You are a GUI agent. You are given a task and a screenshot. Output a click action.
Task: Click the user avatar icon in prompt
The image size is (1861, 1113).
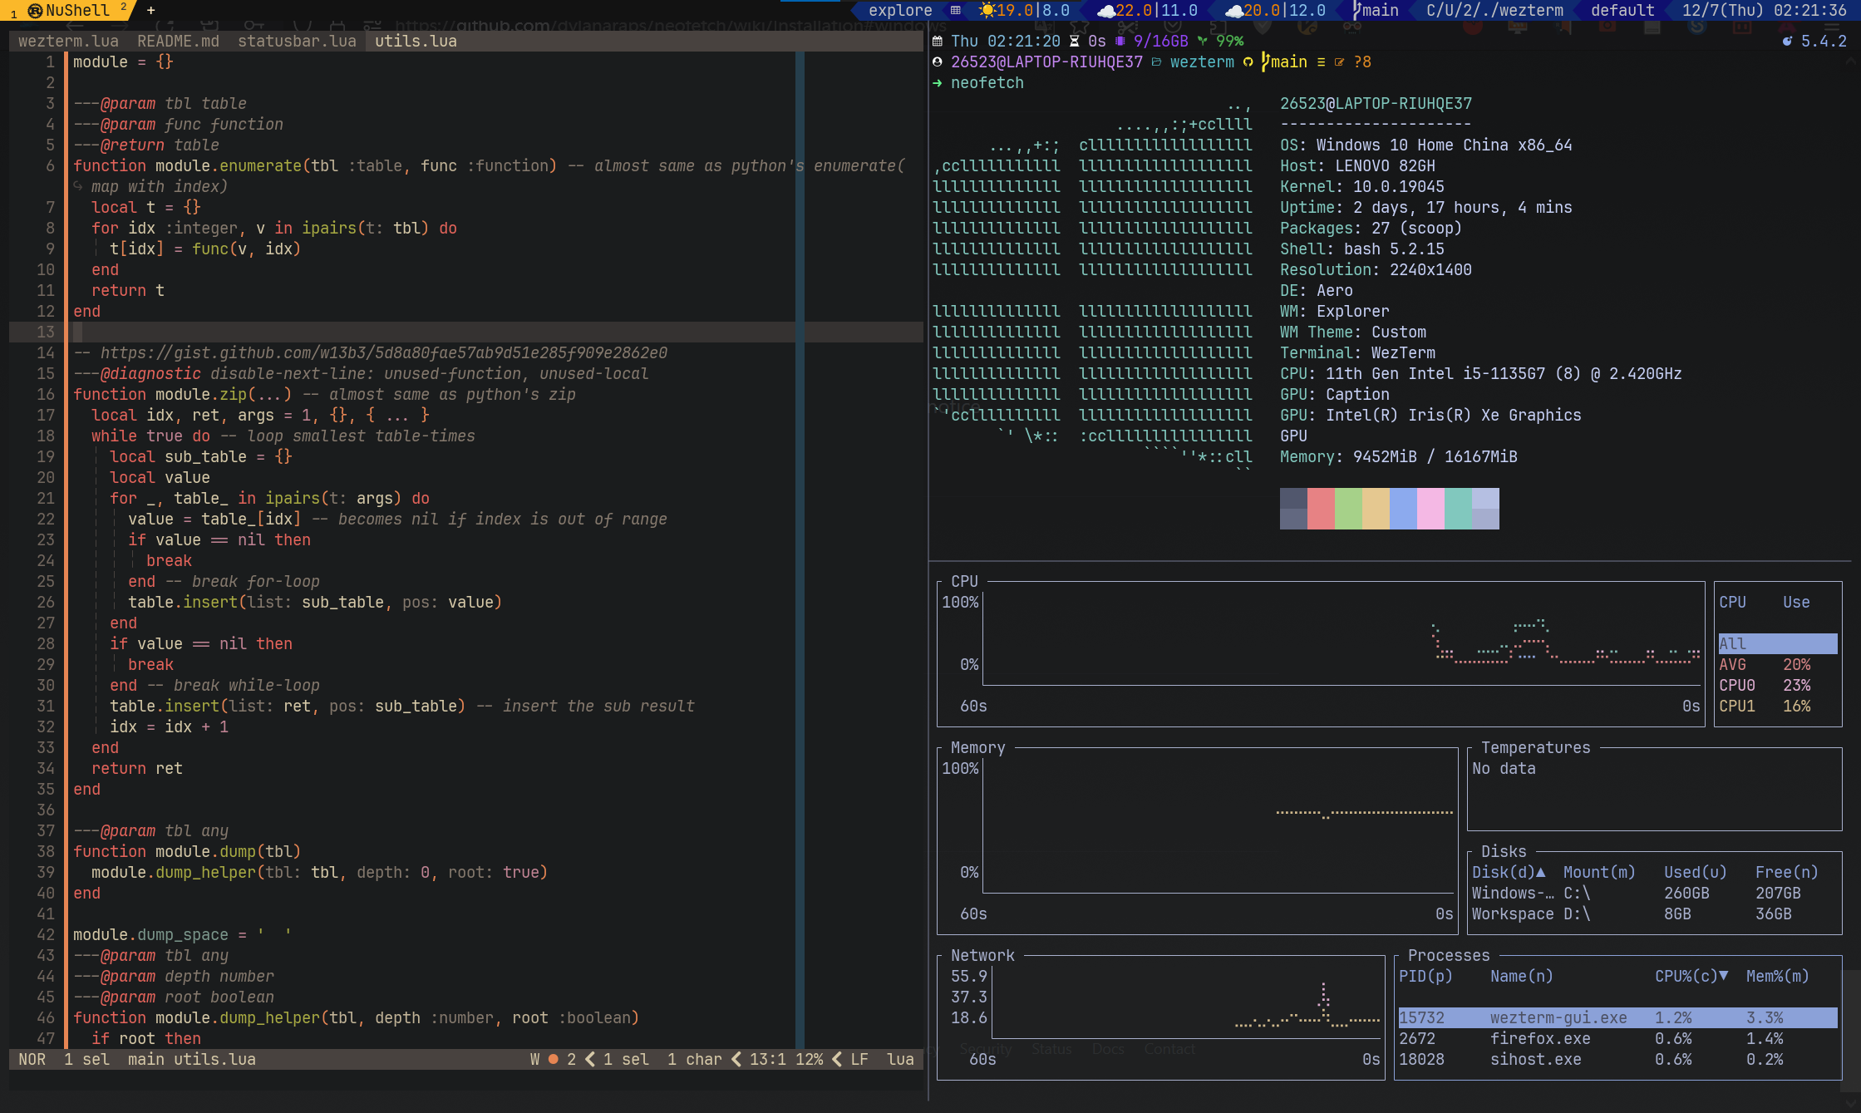938,62
